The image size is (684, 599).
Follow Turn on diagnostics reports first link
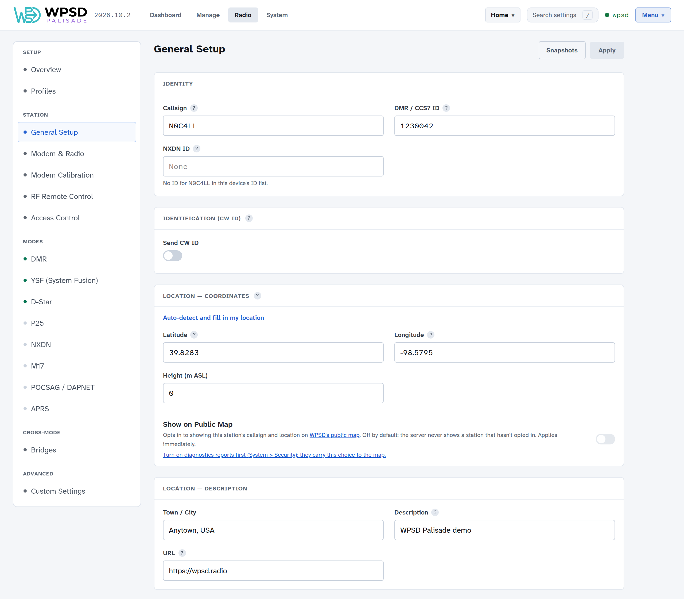click(274, 455)
